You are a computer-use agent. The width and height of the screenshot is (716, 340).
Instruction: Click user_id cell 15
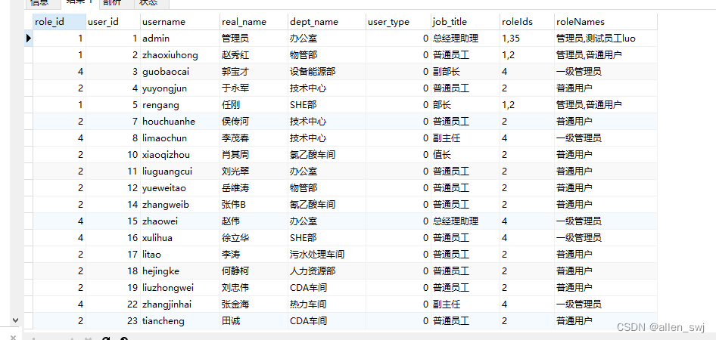point(113,221)
